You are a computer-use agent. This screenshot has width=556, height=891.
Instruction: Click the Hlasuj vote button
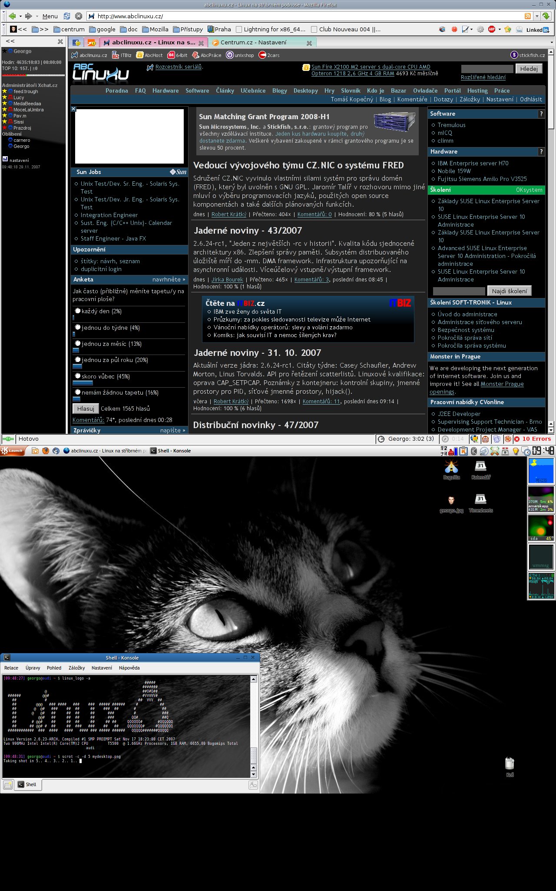[86, 409]
